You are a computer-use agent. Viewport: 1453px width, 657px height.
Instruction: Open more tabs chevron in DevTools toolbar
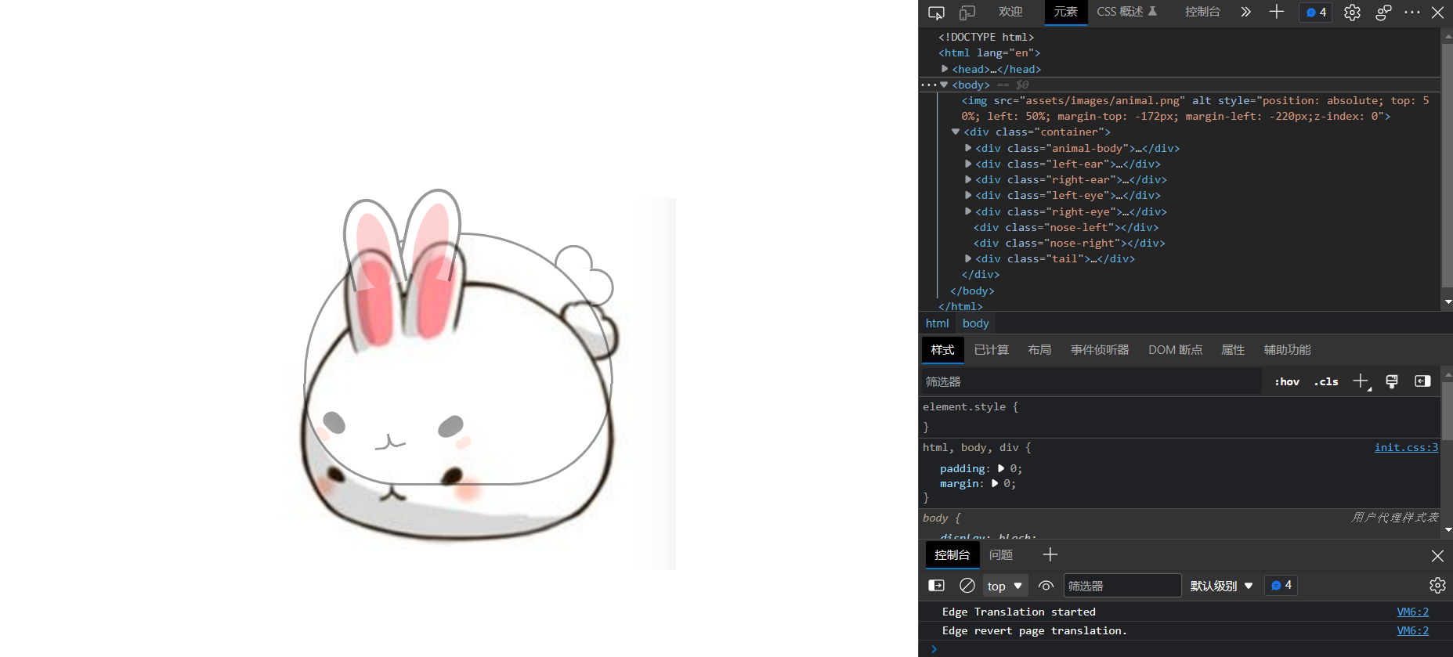click(1245, 12)
